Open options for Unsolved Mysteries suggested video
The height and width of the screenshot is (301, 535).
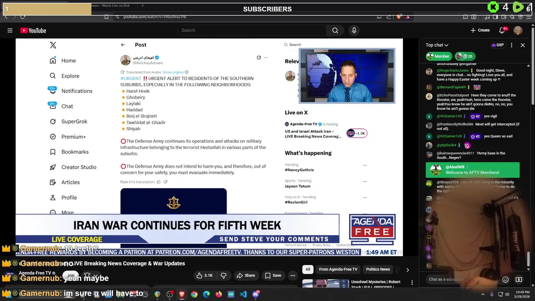click(x=412, y=283)
